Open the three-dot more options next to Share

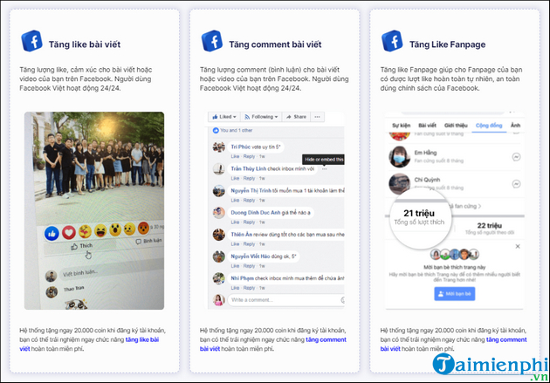[x=318, y=117]
